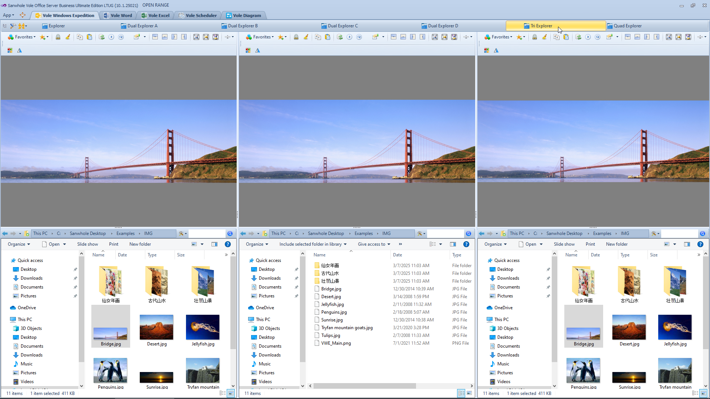Open Organize dropdown in left file pane

tap(19, 244)
